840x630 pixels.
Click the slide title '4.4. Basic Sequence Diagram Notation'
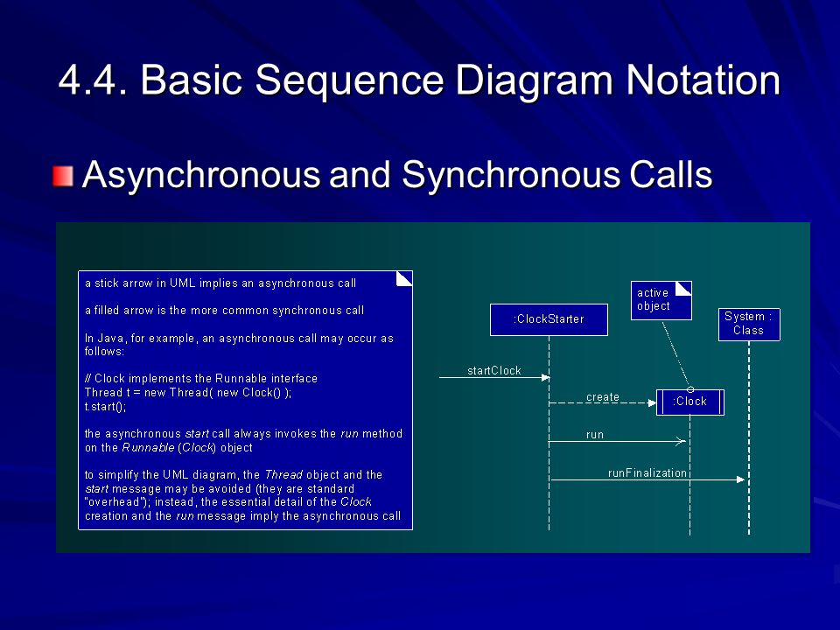[419, 80]
